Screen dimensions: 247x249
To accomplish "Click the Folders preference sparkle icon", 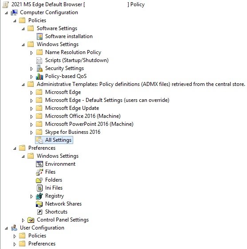I will (39, 180).
